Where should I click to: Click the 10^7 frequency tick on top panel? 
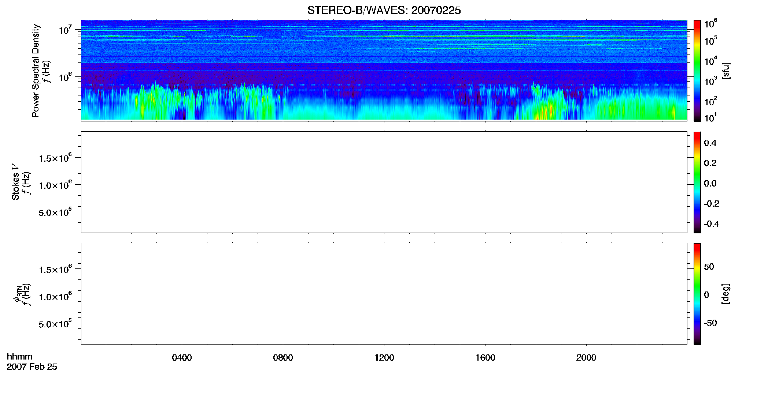(x=65, y=30)
